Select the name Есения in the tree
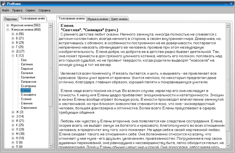Viewport: 235px width, 153px height. click(x=26, y=99)
